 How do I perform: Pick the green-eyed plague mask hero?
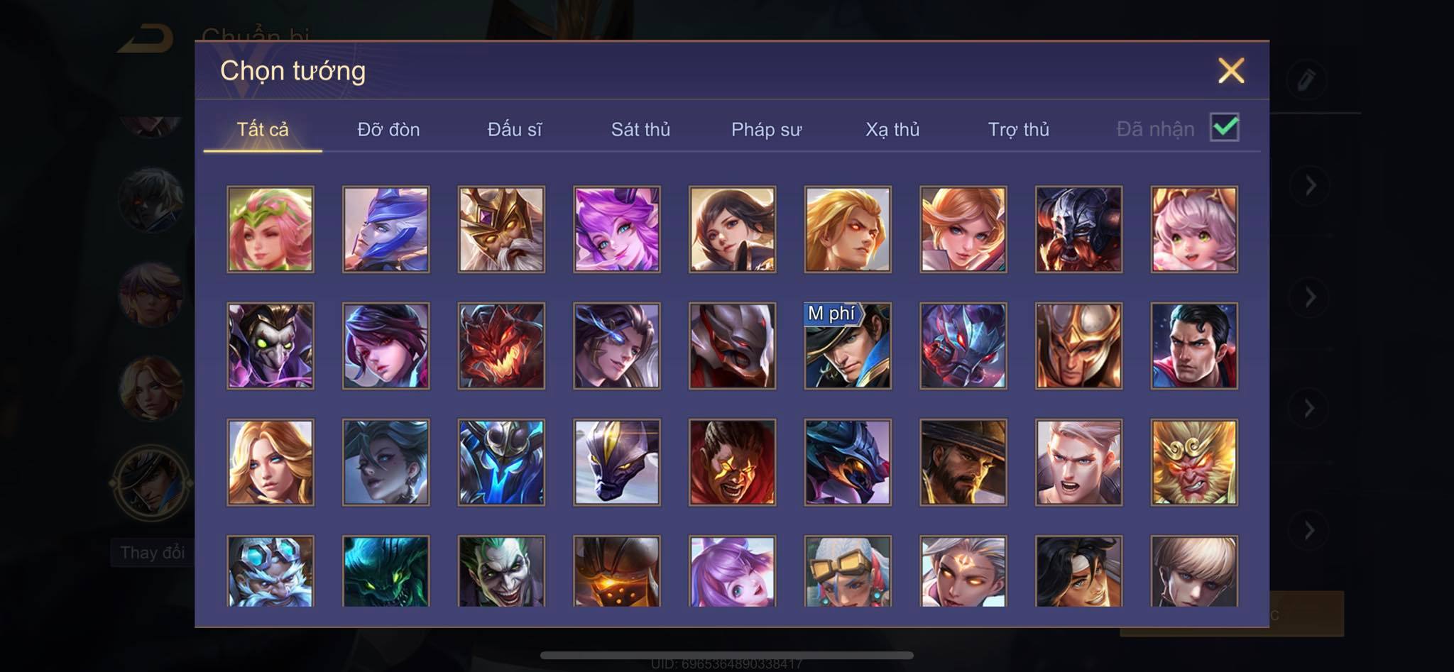tap(270, 346)
